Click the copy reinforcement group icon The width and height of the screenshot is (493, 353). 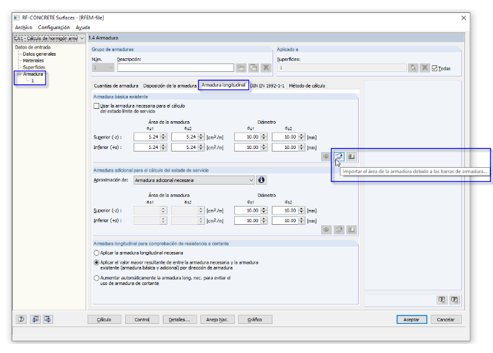pyautogui.click(x=254, y=68)
